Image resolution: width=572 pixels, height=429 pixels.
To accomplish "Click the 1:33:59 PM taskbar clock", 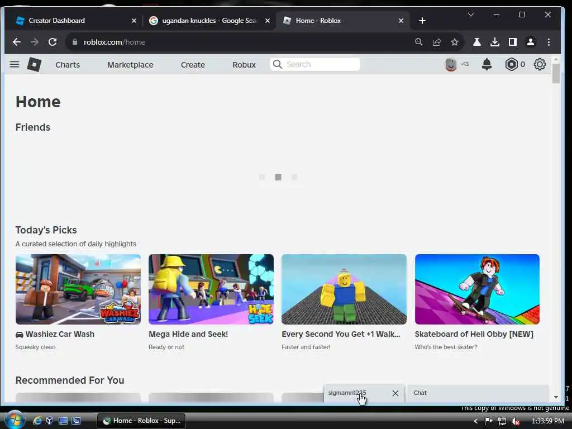I will (x=548, y=421).
